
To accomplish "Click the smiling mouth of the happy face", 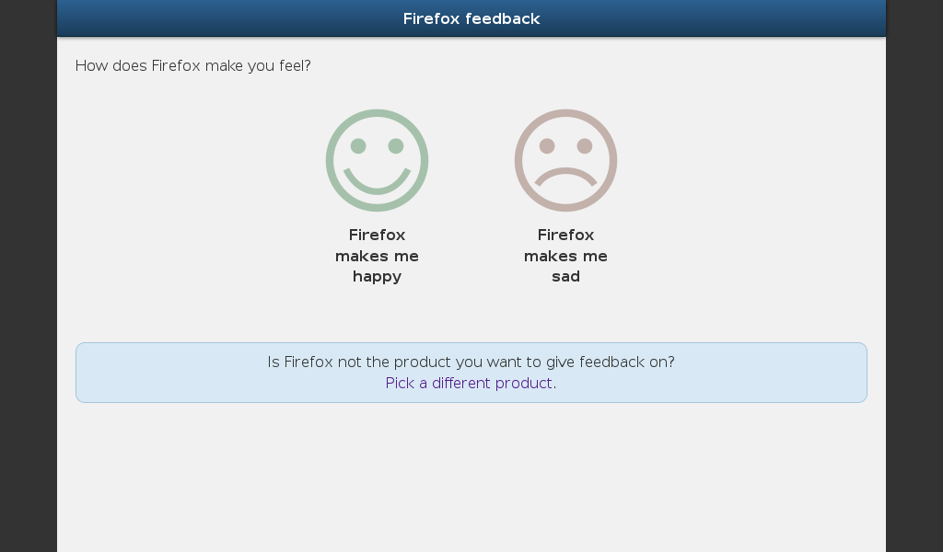I will point(377,182).
